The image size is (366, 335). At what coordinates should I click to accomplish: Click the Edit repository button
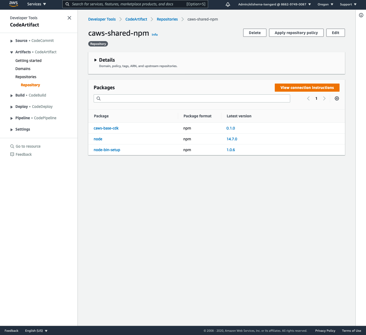335,33
